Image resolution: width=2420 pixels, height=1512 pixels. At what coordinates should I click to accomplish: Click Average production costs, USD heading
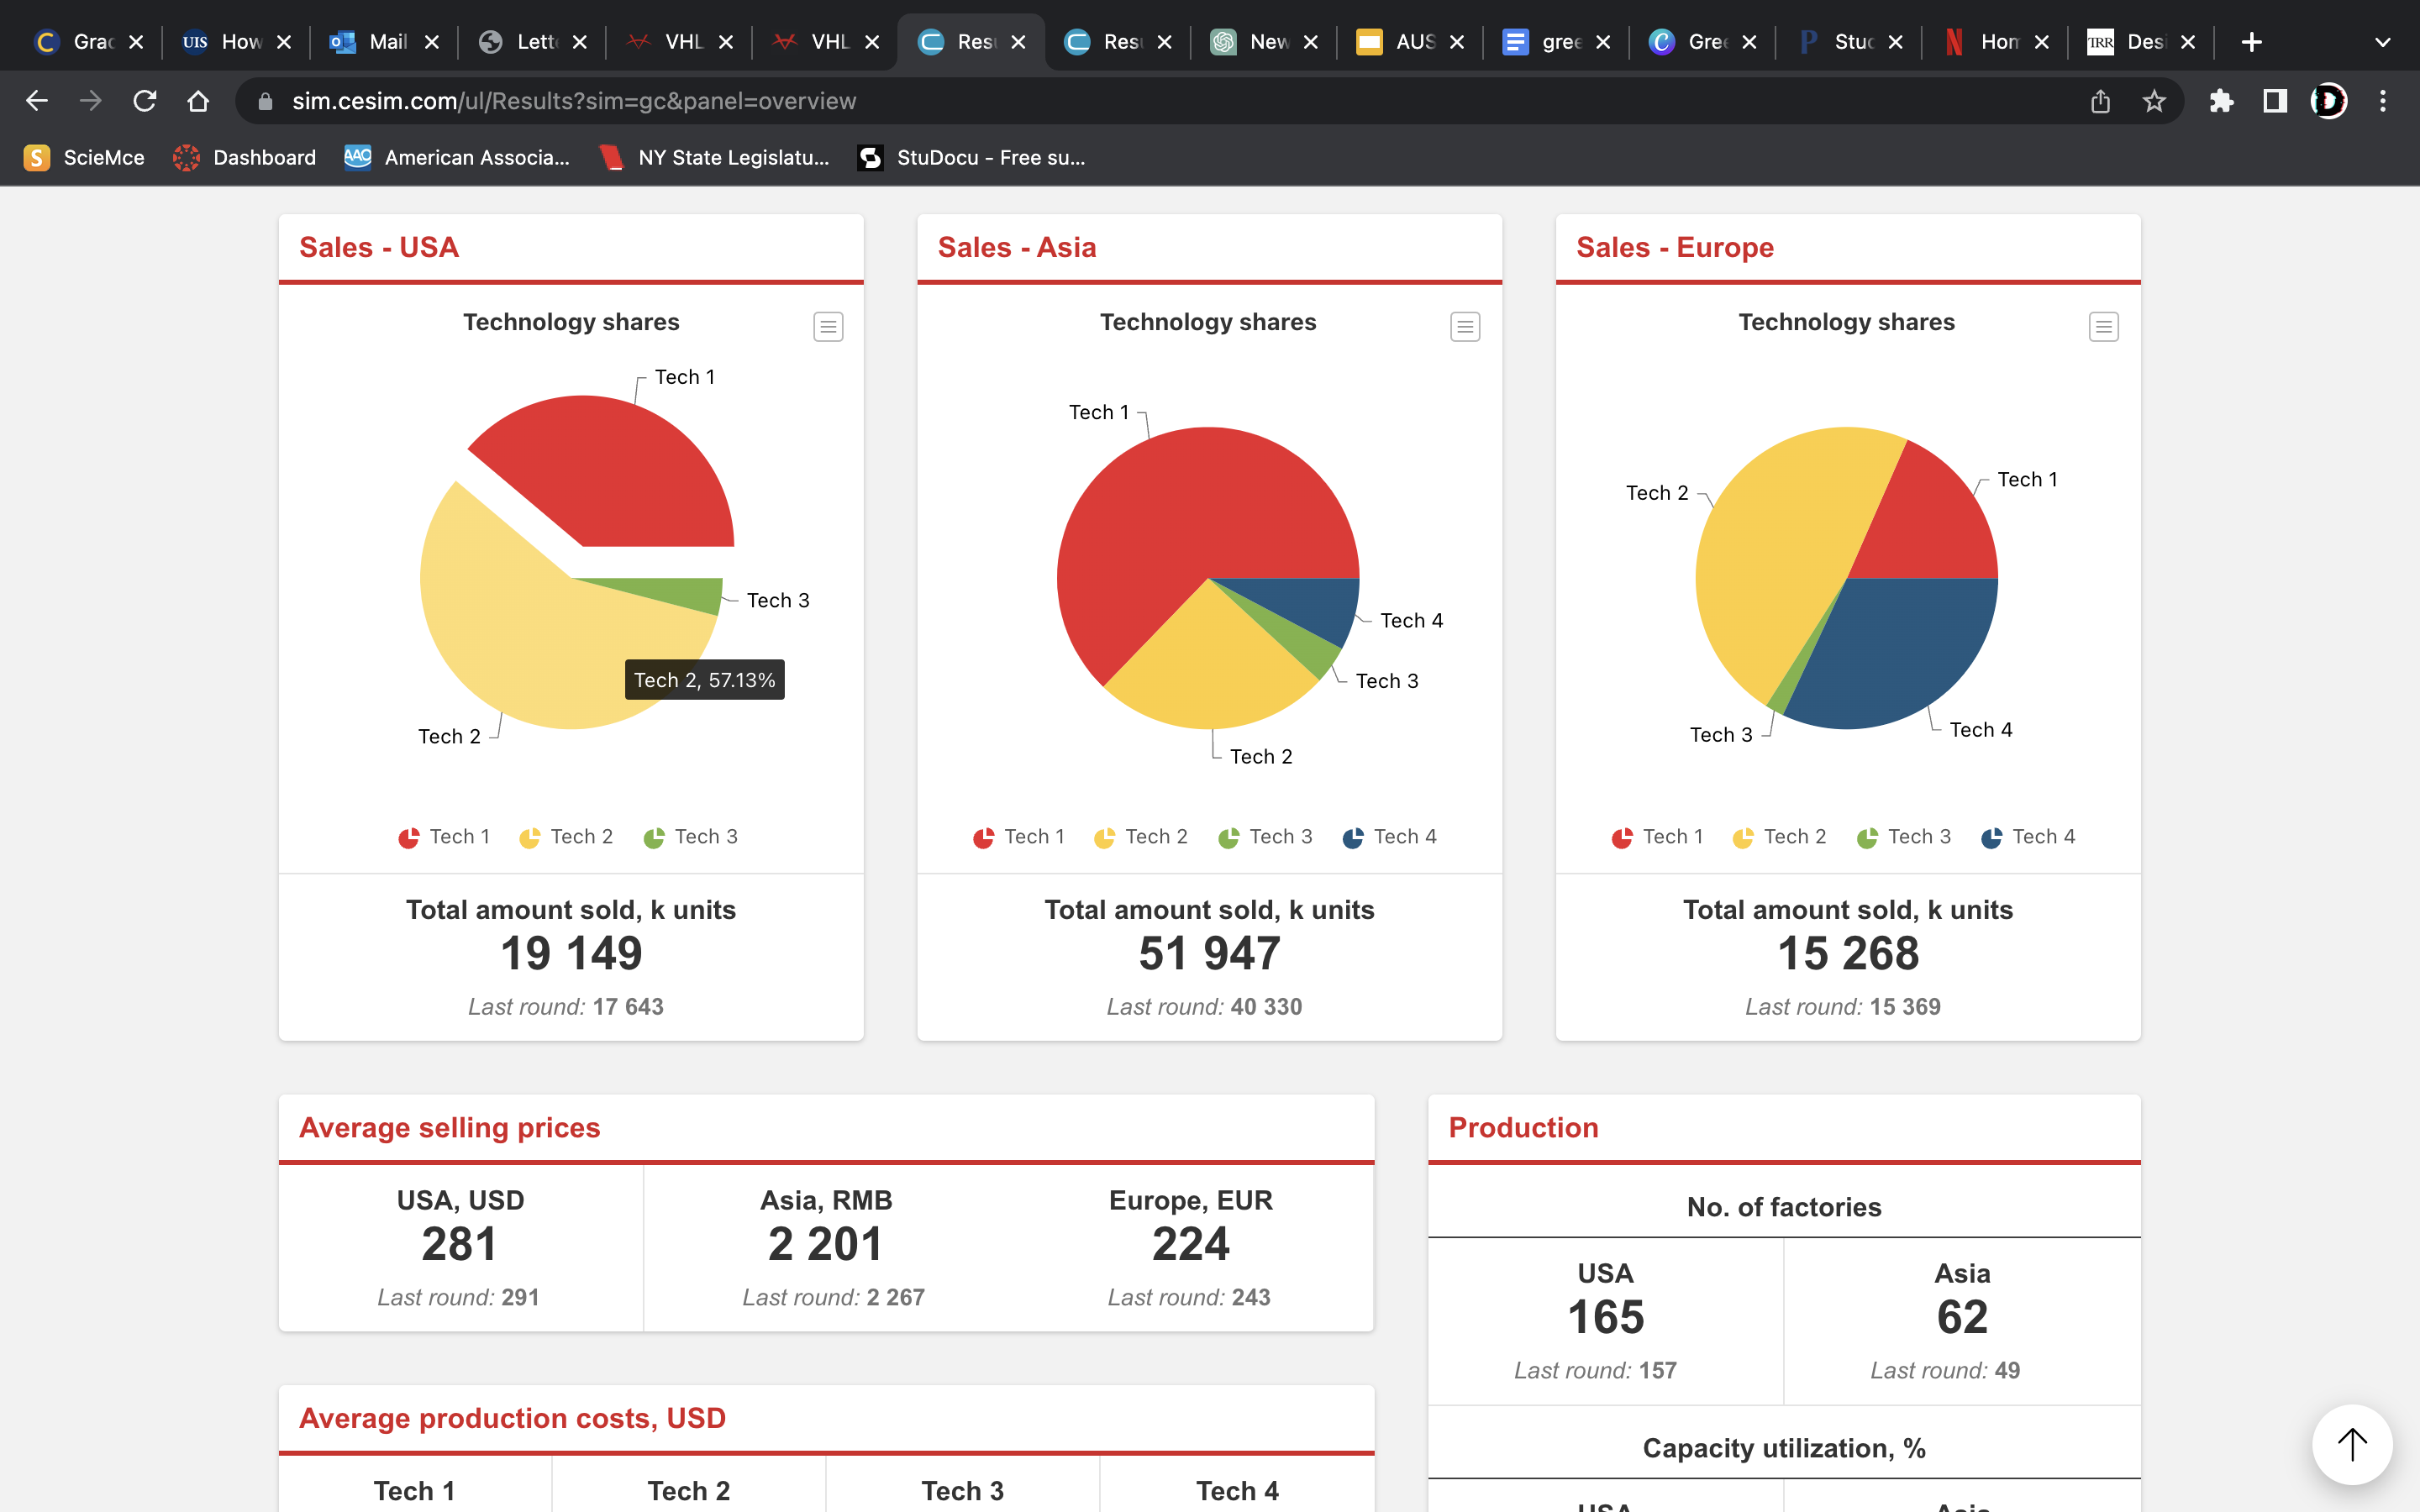512,1418
